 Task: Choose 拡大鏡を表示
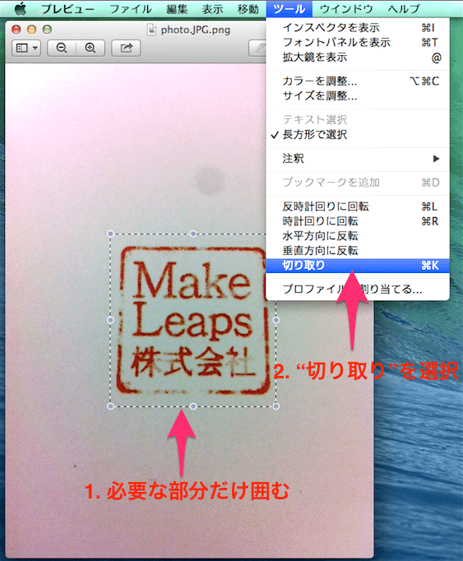tap(358, 58)
